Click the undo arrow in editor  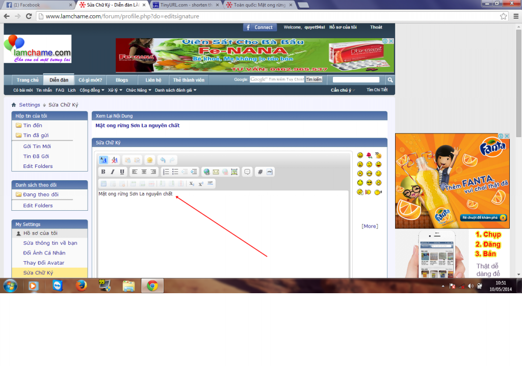point(163,160)
